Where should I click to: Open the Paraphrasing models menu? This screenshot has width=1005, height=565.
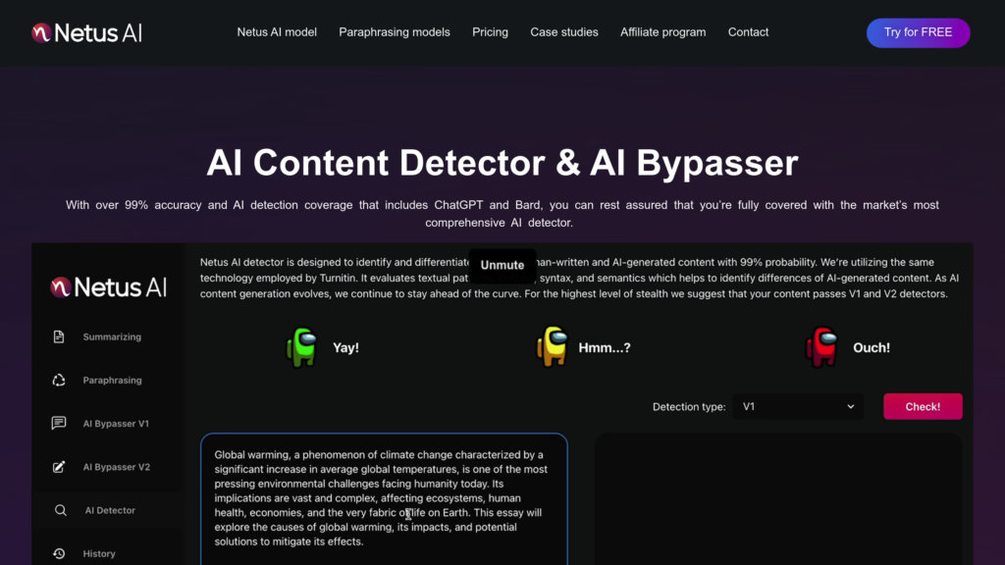(395, 32)
